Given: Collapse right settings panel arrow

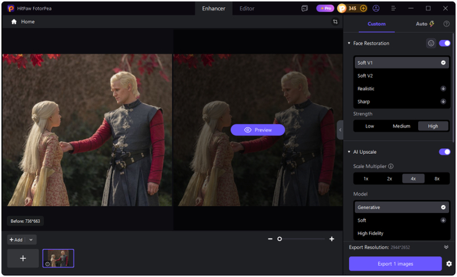Looking at the screenshot, I should point(340,130).
